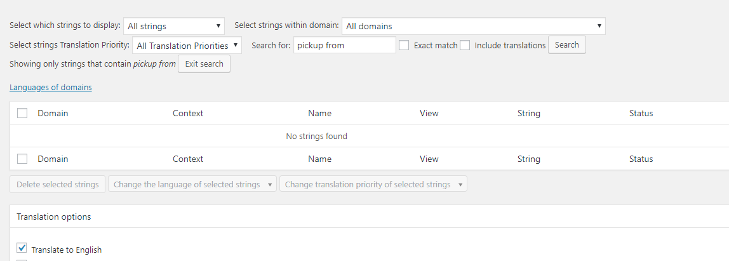
Task: Click the 'Search for' text field
Action: [x=345, y=45]
